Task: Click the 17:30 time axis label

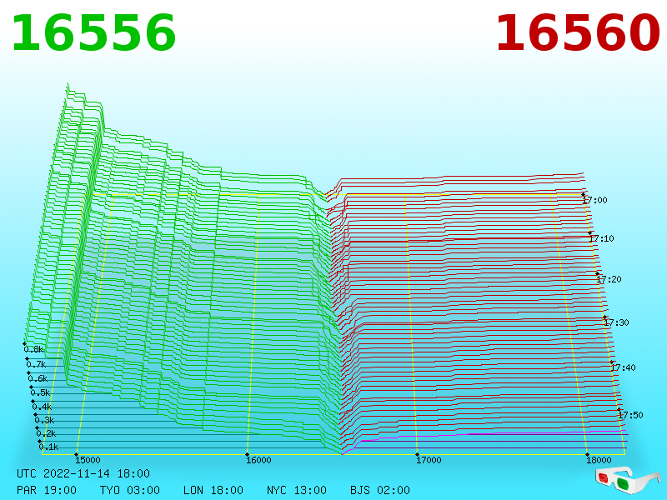Action: pos(616,322)
